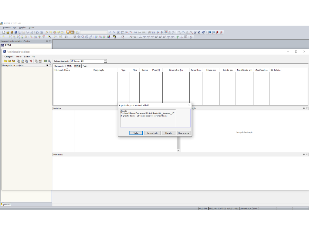Open the Editar menu in block manager

27,57
